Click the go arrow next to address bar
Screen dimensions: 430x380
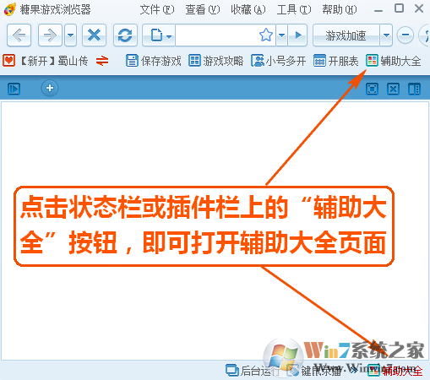(297, 35)
